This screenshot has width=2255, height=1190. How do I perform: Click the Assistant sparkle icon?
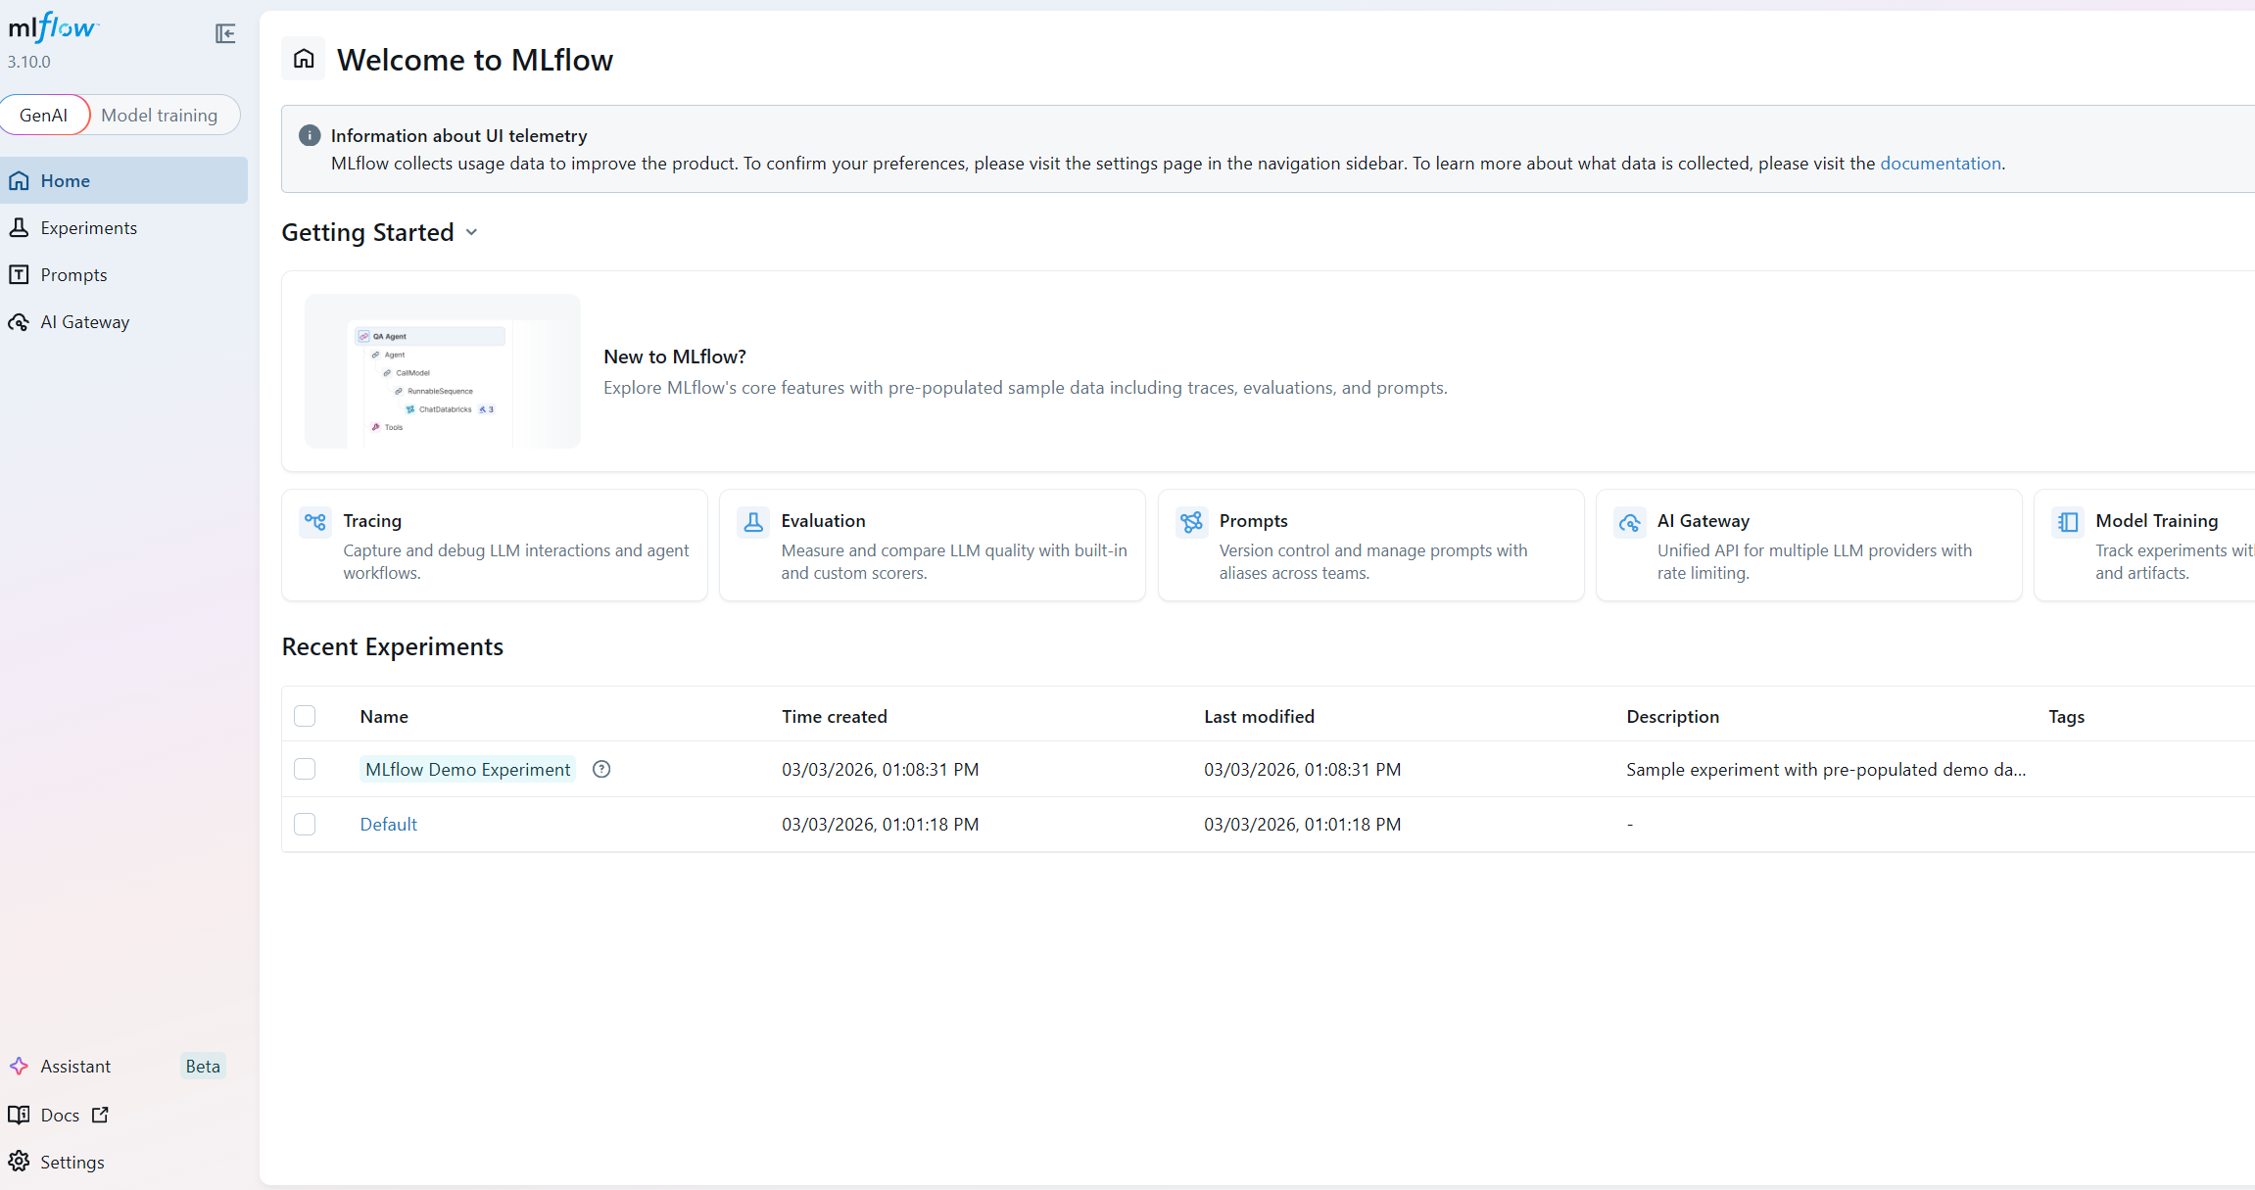tap(19, 1067)
